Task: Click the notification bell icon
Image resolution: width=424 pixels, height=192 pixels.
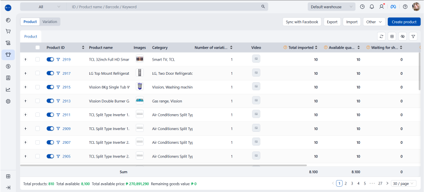Action: (372, 7)
